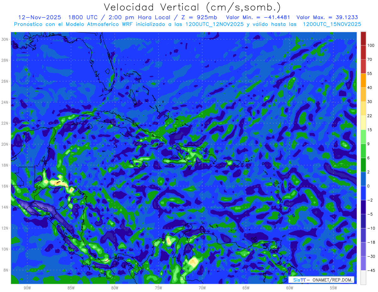Click the light green color bar segment between 9 and 15
The image size is (378, 292).
point(363,137)
